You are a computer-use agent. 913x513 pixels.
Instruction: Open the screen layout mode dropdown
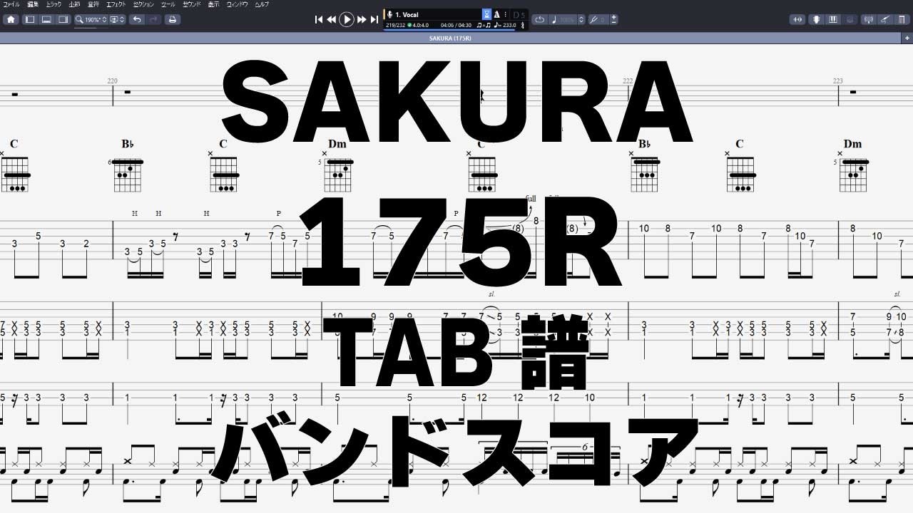click(117, 19)
